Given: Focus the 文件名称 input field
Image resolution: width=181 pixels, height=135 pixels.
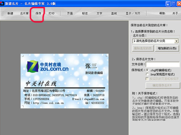Looking at the screenshot, I should [x=163, y=64].
